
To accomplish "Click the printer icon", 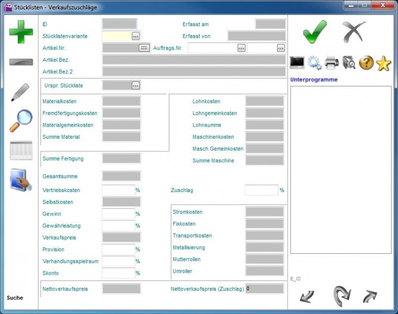I will point(332,63).
